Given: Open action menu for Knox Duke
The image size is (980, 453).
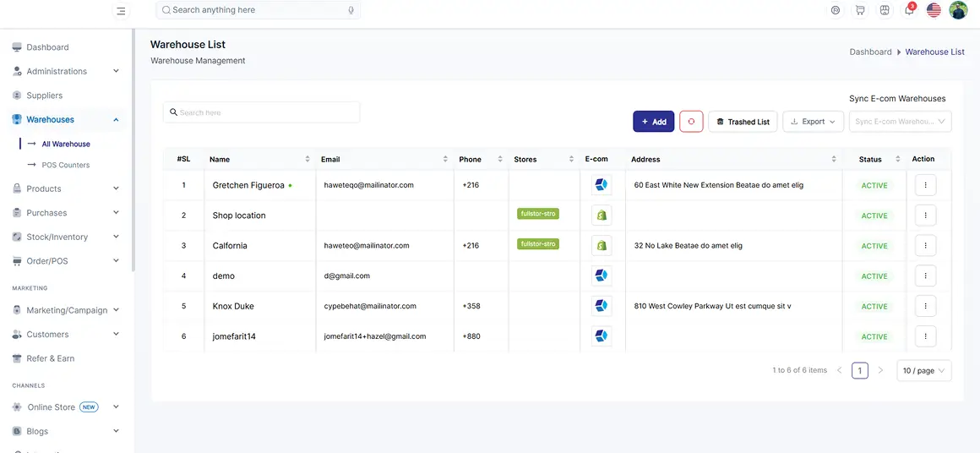Looking at the screenshot, I should coord(925,306).
